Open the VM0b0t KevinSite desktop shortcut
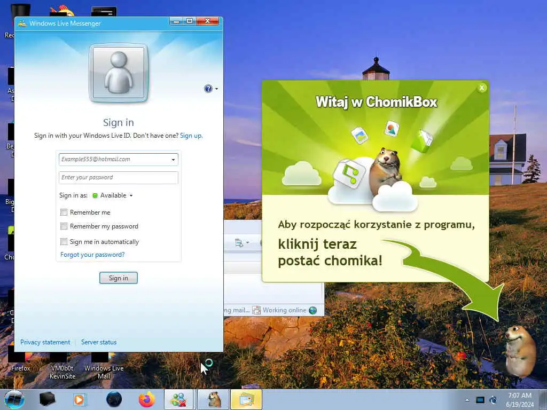The image size is (547, 410). 62,366
